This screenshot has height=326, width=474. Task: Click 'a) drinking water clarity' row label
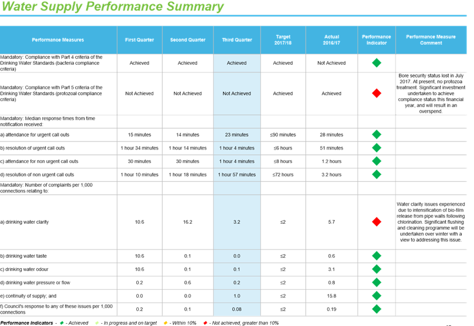click(x=25, y=222)
